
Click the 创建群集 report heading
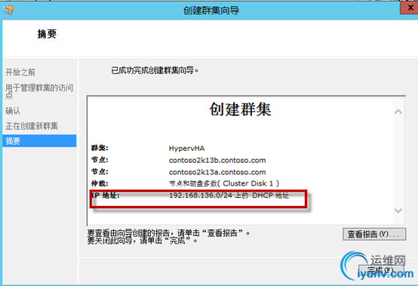[x=240, y=109]
